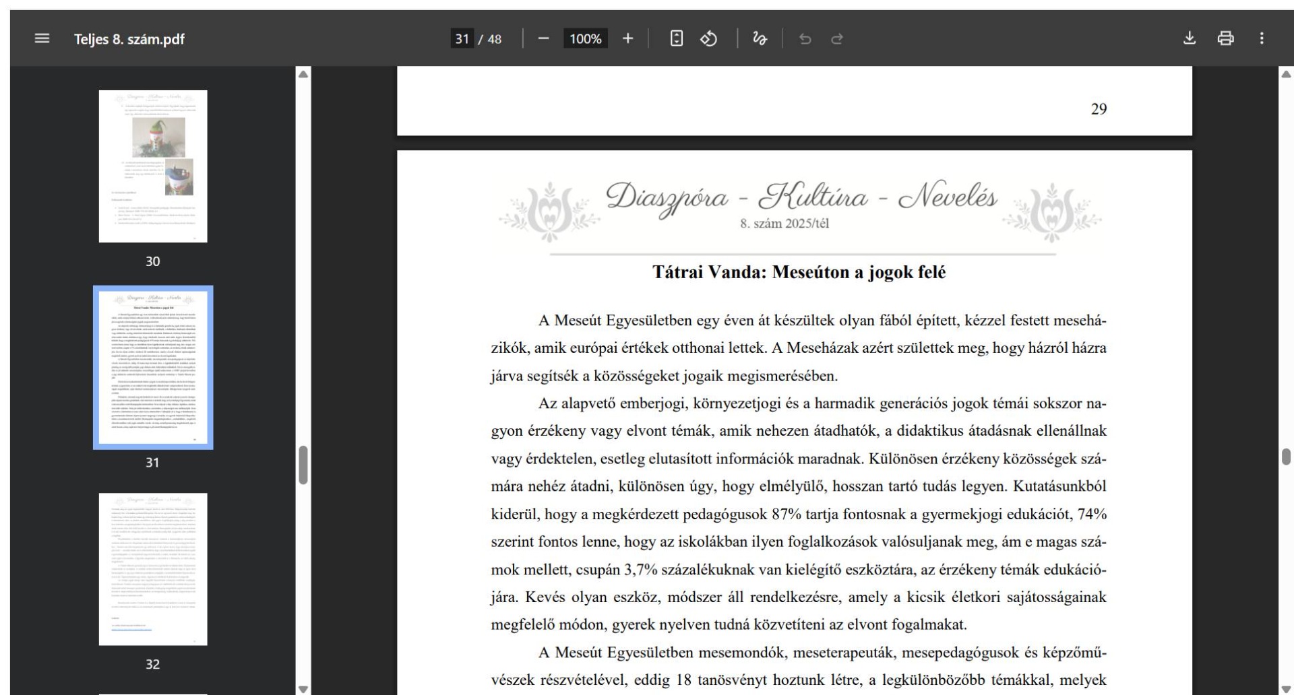Click the document scrollbar thumb
Viewport: 1294px width, 695px height.
1286,457
